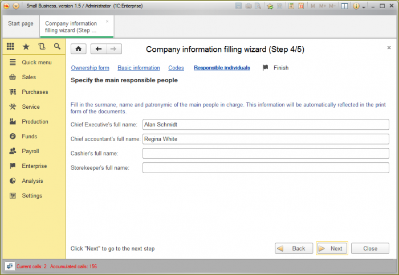The height and width of the screenshot is (275, 399).
Task: Click the Close button at bottom
Action: pyautogui.click(x=370, y=248)
